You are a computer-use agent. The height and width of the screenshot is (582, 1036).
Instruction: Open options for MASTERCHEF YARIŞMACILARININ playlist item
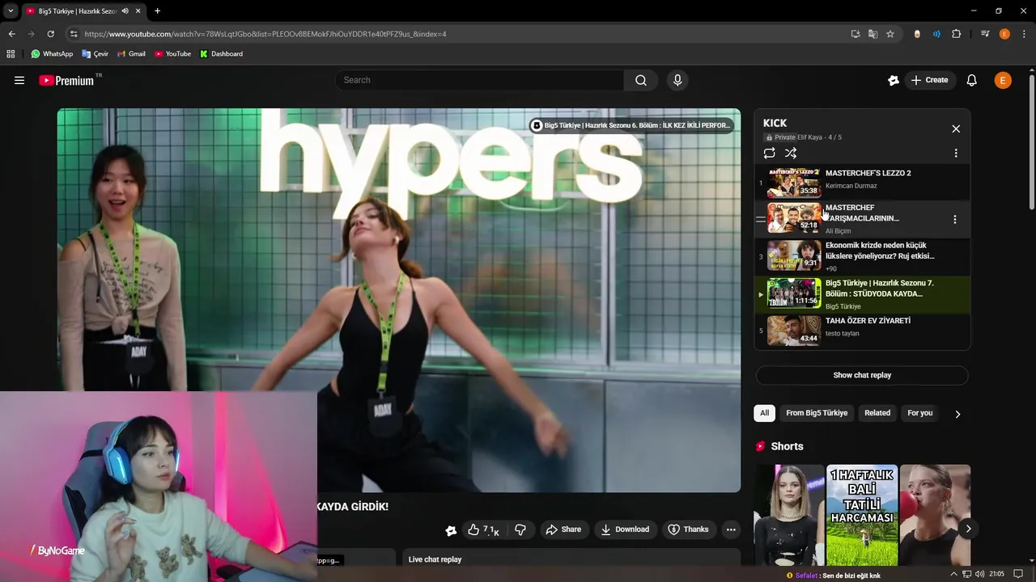tap(955, 219)
